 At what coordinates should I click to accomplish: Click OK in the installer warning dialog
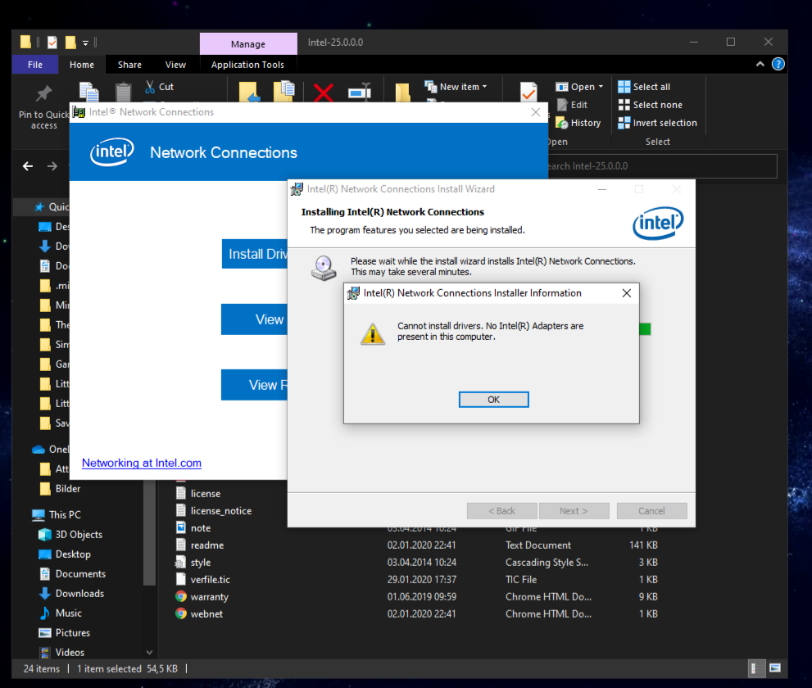493,400
